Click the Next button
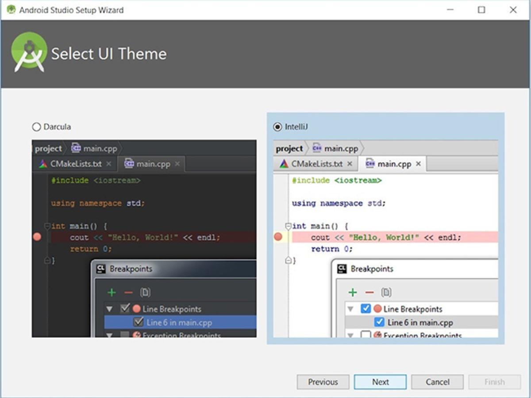 pyautogui.click(x=380, y=382)
